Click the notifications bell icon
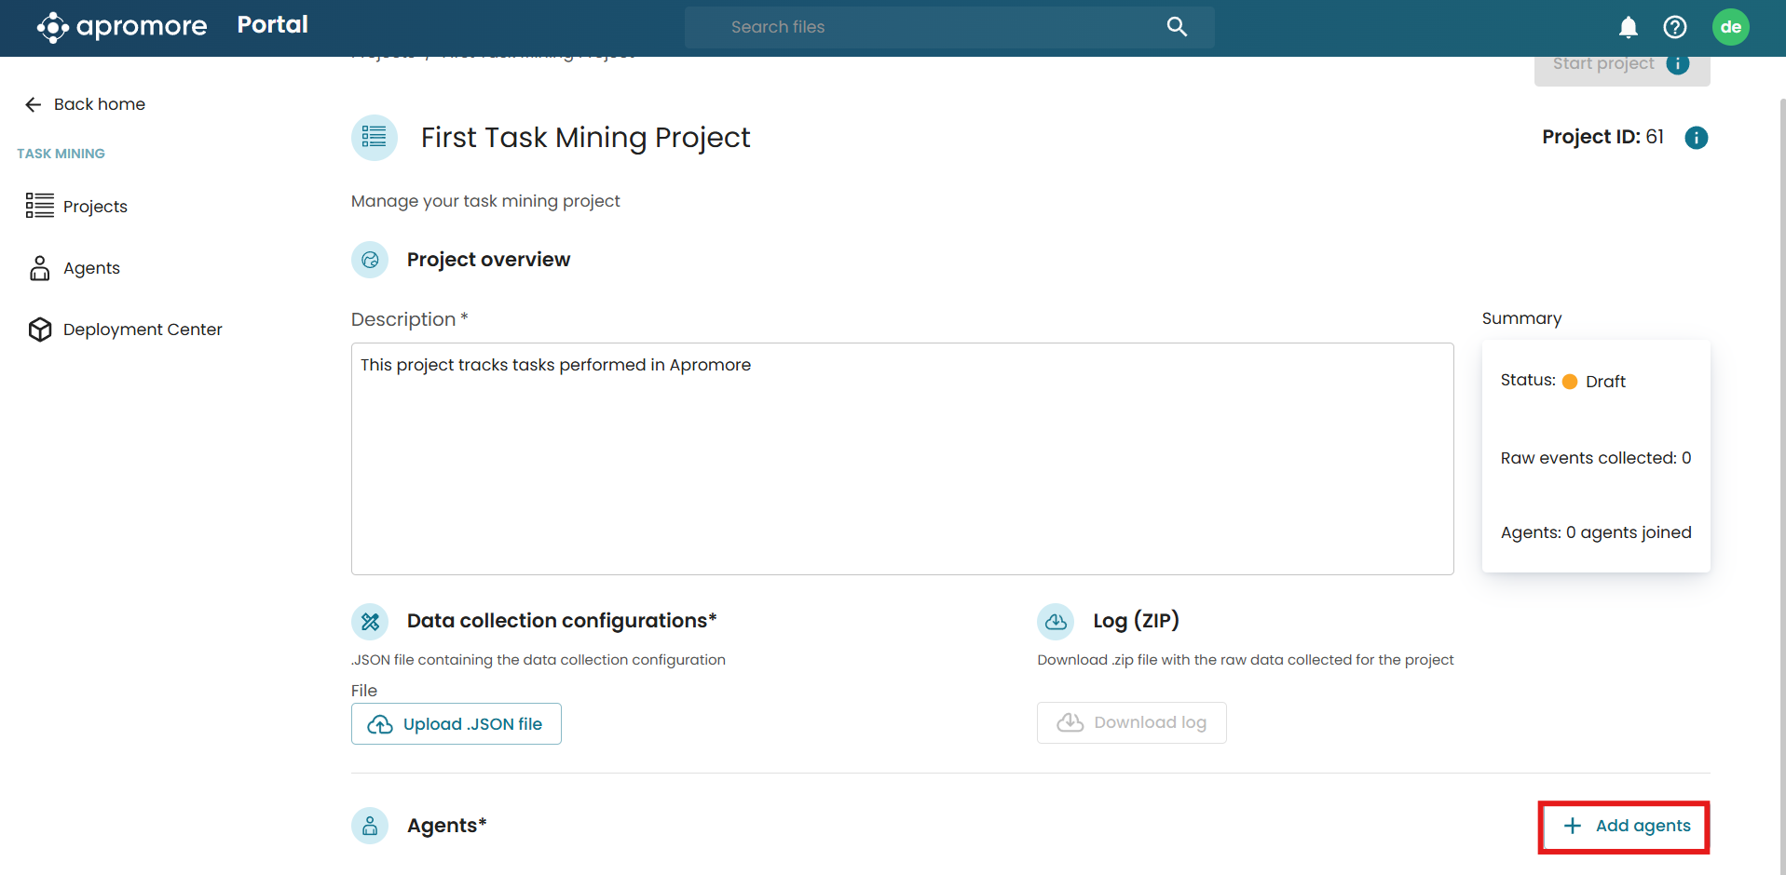Viewport: 1786px width, 875px height. (x=1628, y=27)
